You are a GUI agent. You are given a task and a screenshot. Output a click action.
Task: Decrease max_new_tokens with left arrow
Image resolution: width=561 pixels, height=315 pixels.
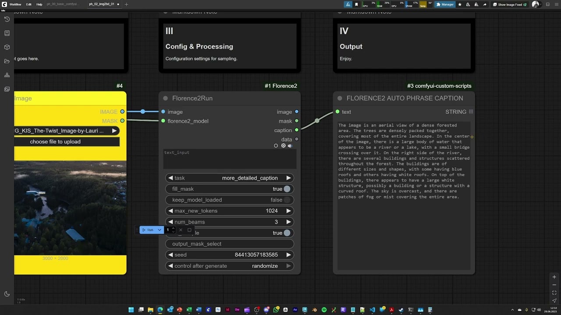(170, 211)
